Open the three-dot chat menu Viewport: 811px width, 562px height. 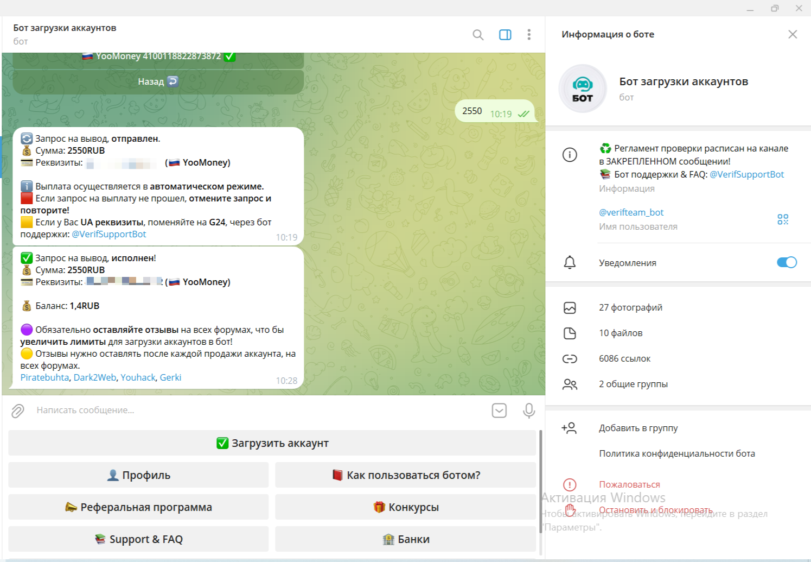point(529,35)
